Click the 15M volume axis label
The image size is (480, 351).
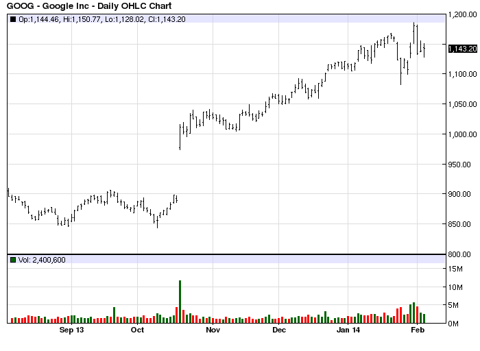click(x=455, y=269)
